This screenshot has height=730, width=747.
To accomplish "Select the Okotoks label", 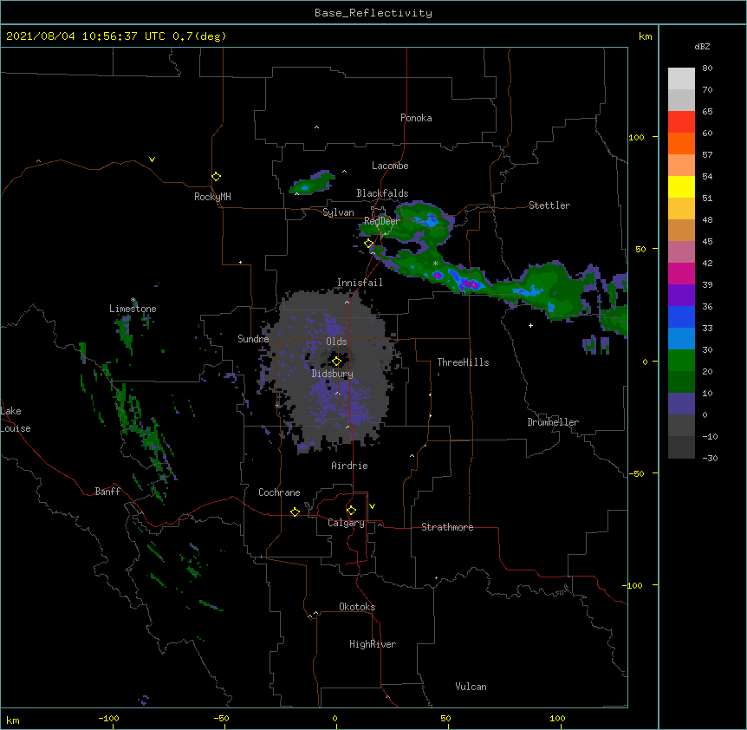I will [x=357, y=607].
